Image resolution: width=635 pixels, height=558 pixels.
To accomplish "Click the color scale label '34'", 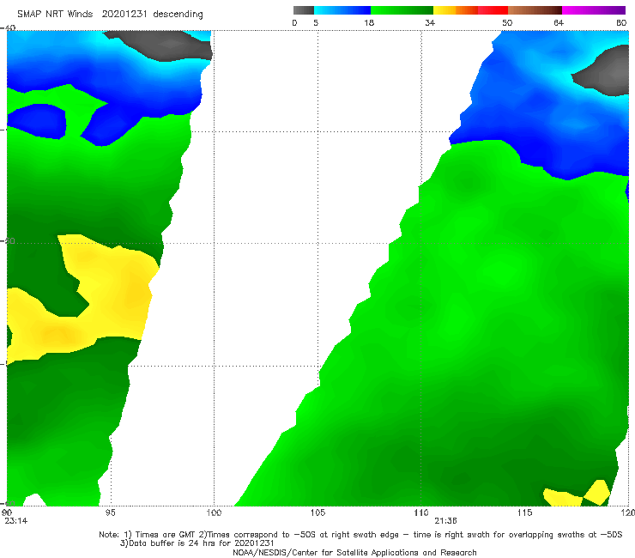I will tap(430, 22).
